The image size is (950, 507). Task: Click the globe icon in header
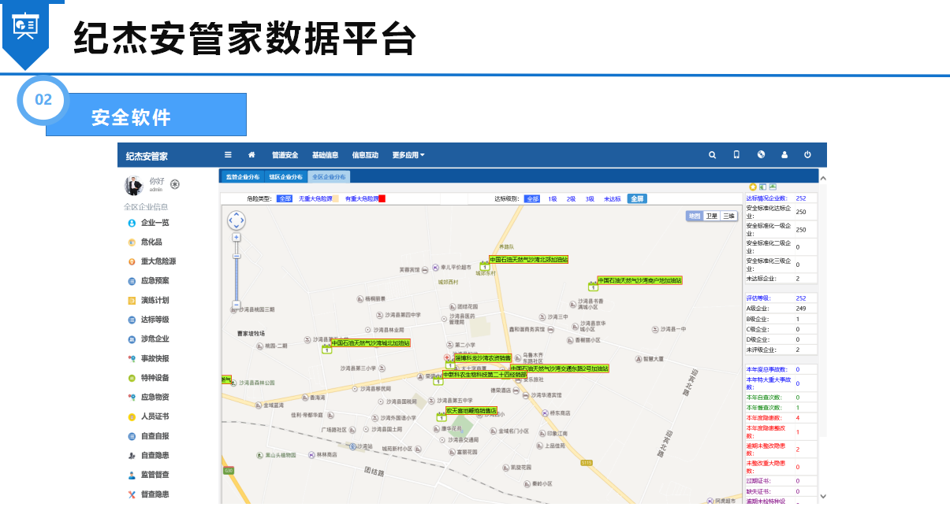[x=761, y=155]
